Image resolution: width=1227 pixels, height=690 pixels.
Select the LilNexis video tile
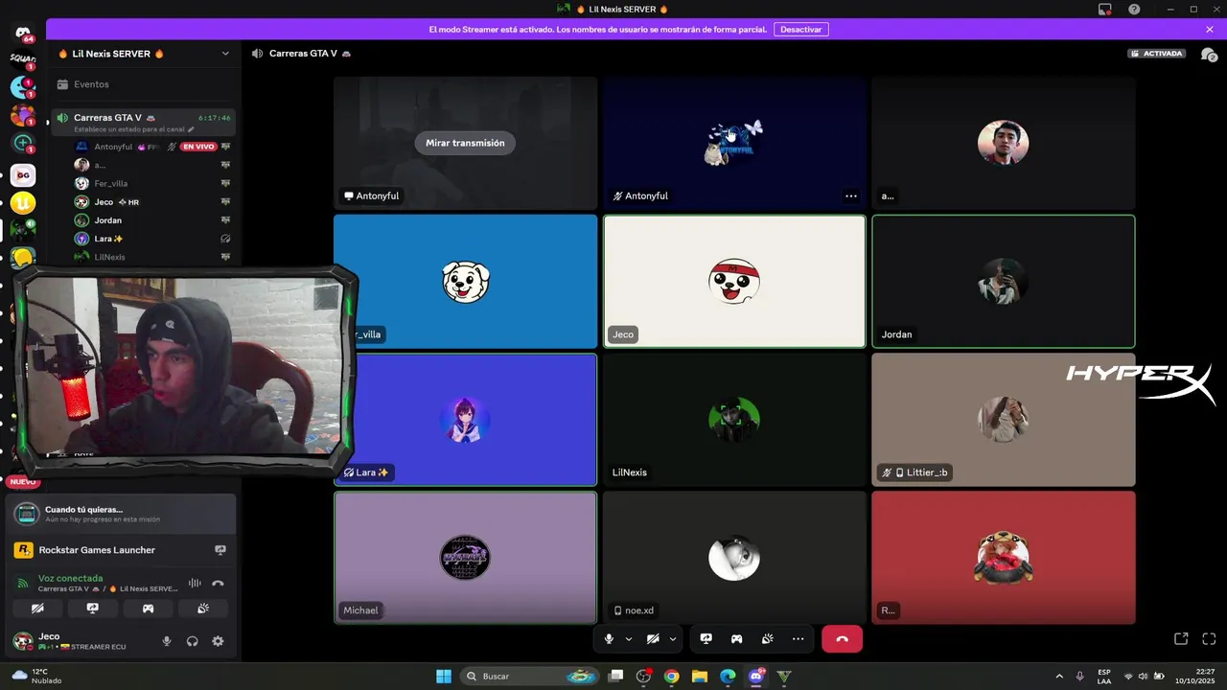734,419
